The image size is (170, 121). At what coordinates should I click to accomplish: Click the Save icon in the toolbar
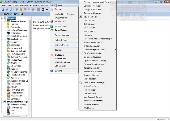[3, 10]
